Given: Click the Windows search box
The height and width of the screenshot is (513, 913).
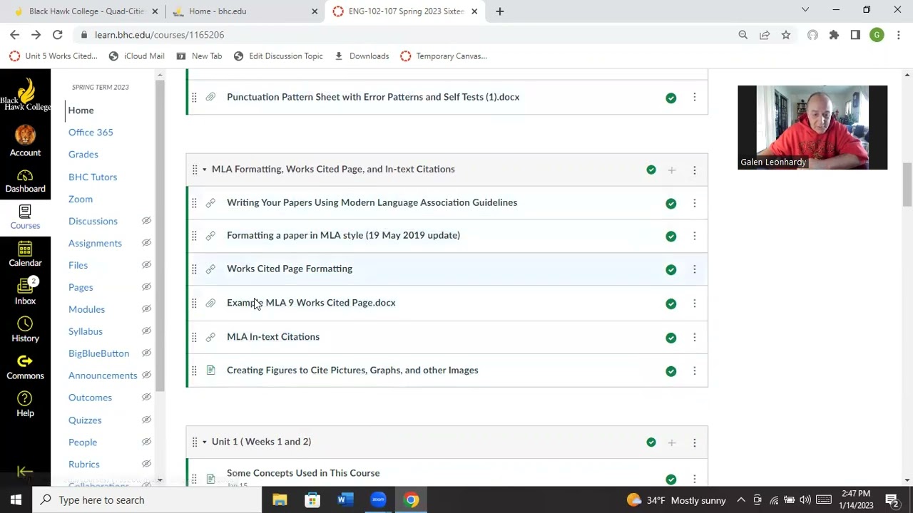Looking at the screenshot, I should [x=146, y=500].
